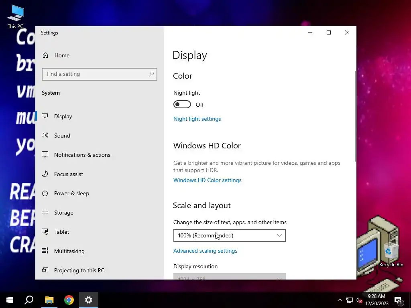Click in the Find a setting box
411x308 pixels.
100,74
